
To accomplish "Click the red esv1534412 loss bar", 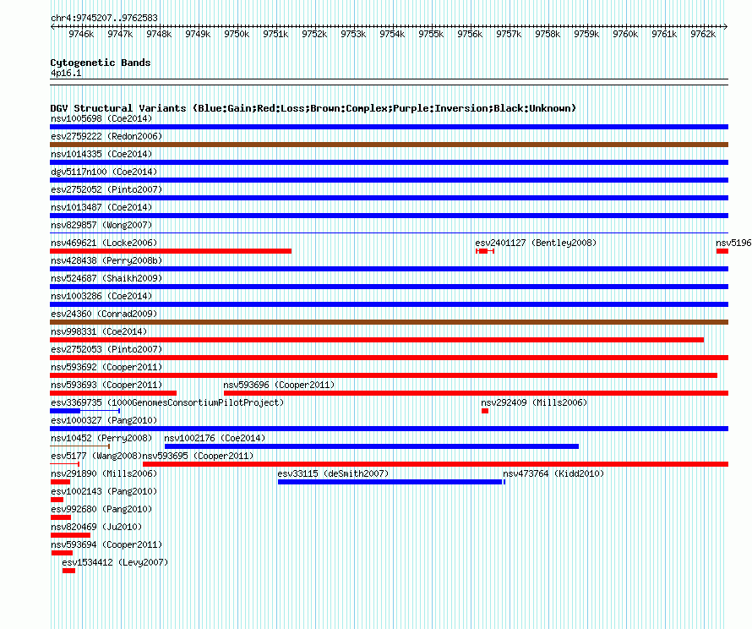I will coord(68,571).
